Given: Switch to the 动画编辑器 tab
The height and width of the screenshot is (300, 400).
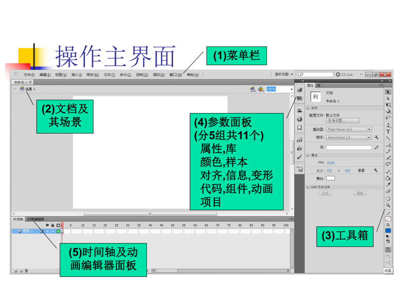Looking at the screenshot, I should (x=35, y=219).
